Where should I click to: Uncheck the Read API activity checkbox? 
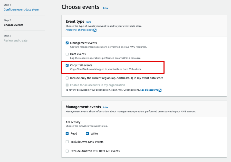[67, 134]
